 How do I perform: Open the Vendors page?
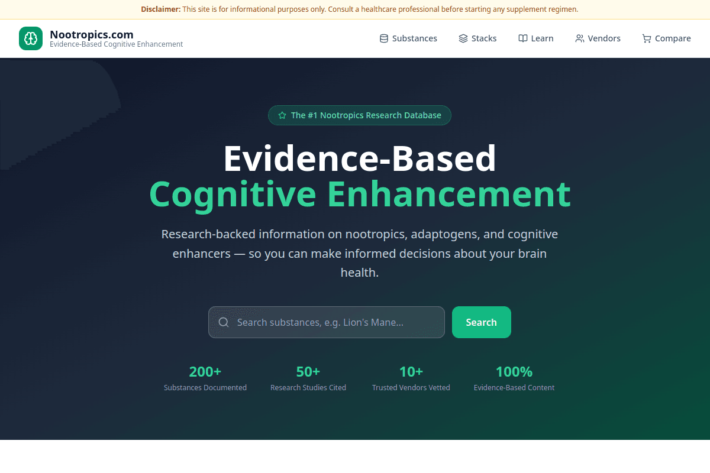pos(598,38)
